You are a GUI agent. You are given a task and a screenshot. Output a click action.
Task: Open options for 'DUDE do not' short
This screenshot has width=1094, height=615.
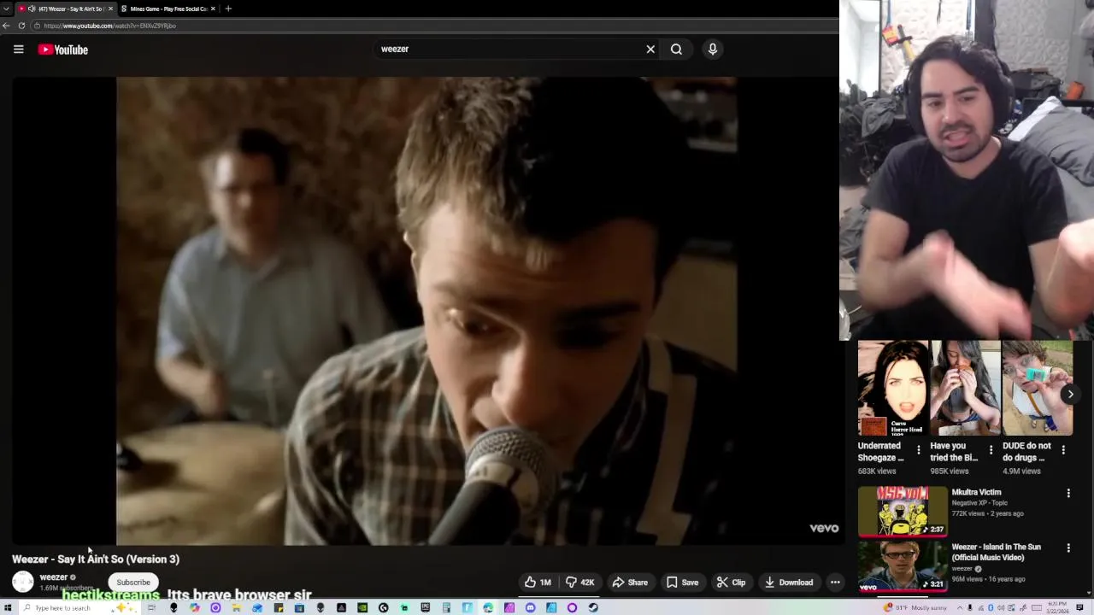pos(1063,449)
